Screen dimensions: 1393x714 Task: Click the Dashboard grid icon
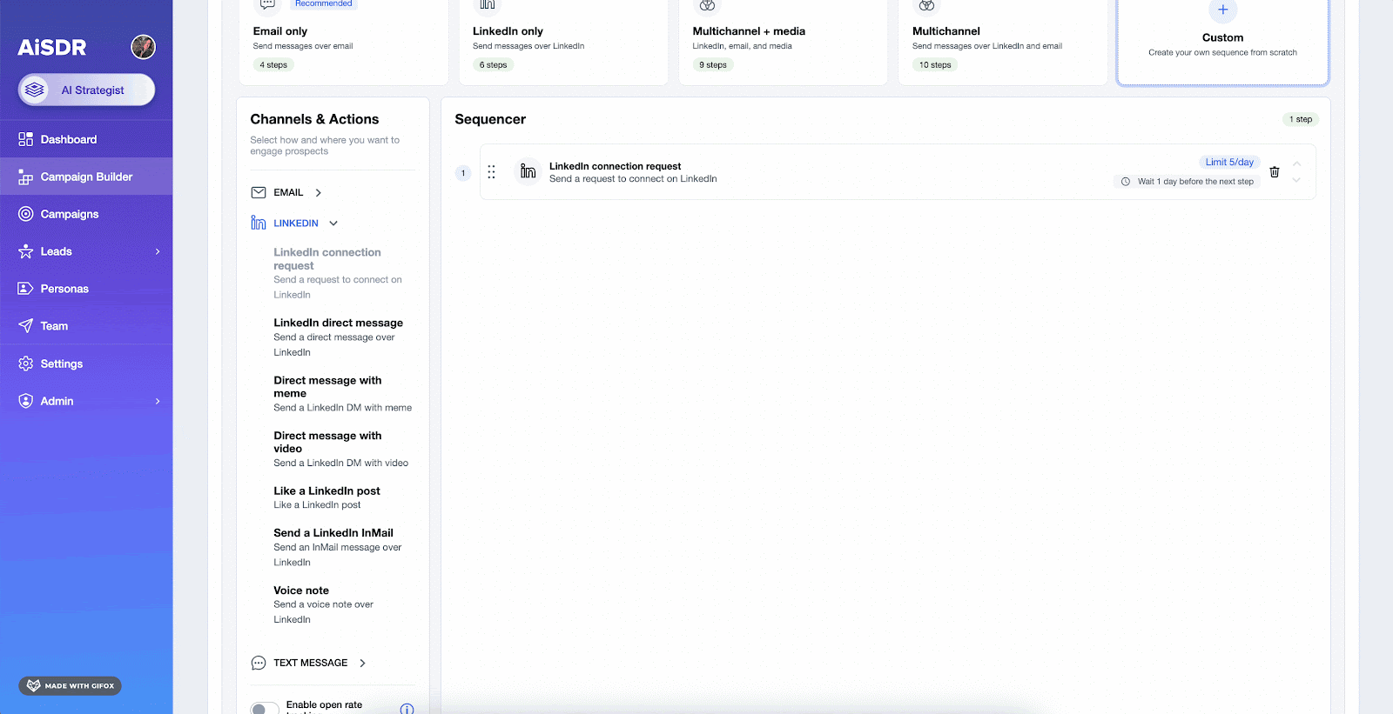pos(26,139)
